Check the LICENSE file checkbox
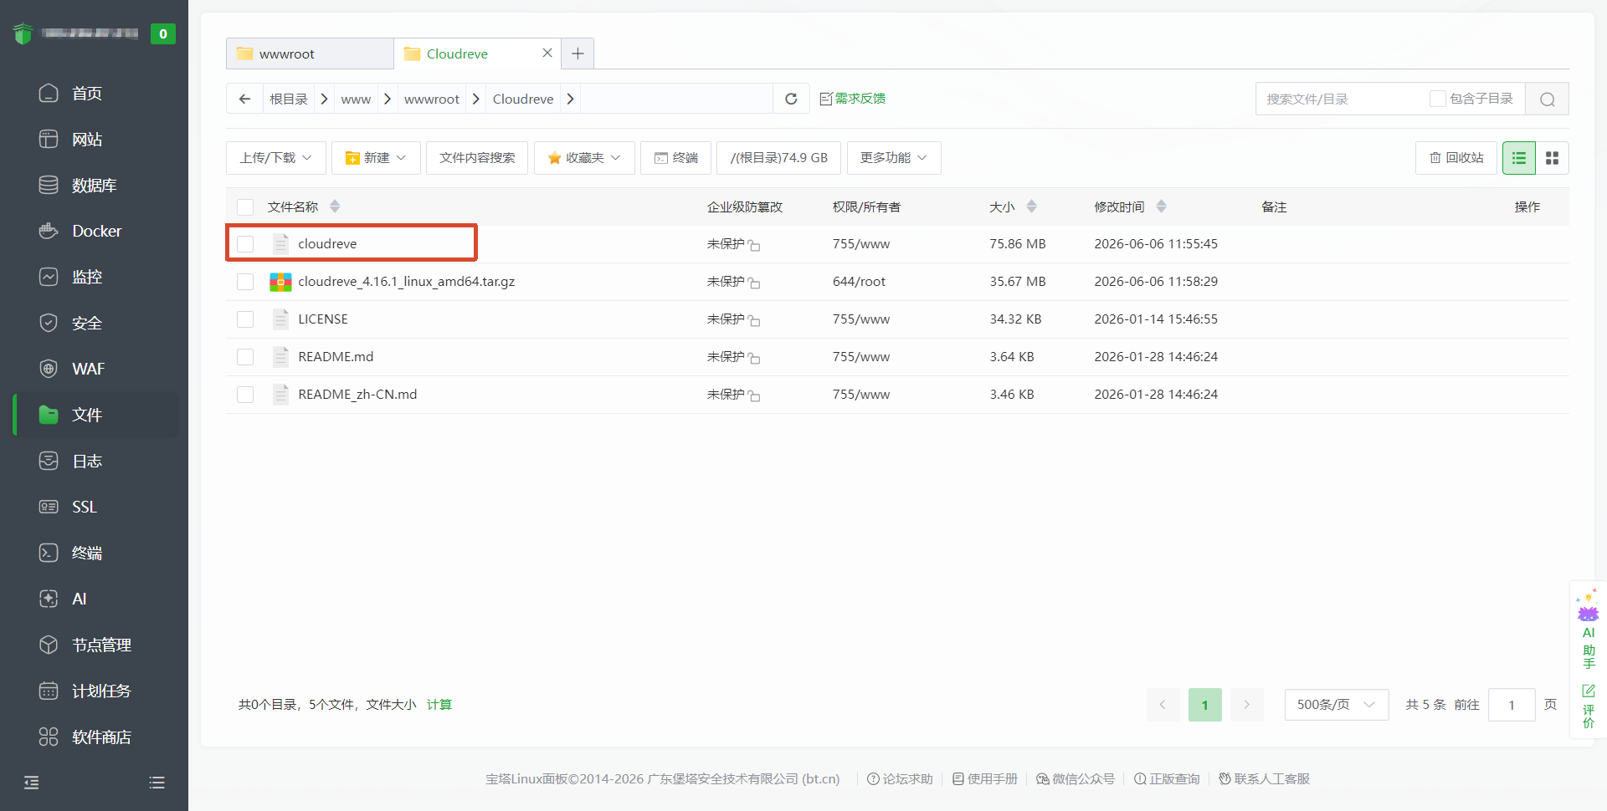Screen dimensions: 1607x811 click(245, 319)
